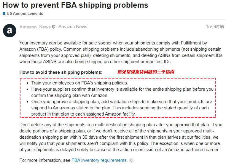Viewport: 226px width, 168px height.
Task: Click the text For more information, see
Action: pos(45,160)
